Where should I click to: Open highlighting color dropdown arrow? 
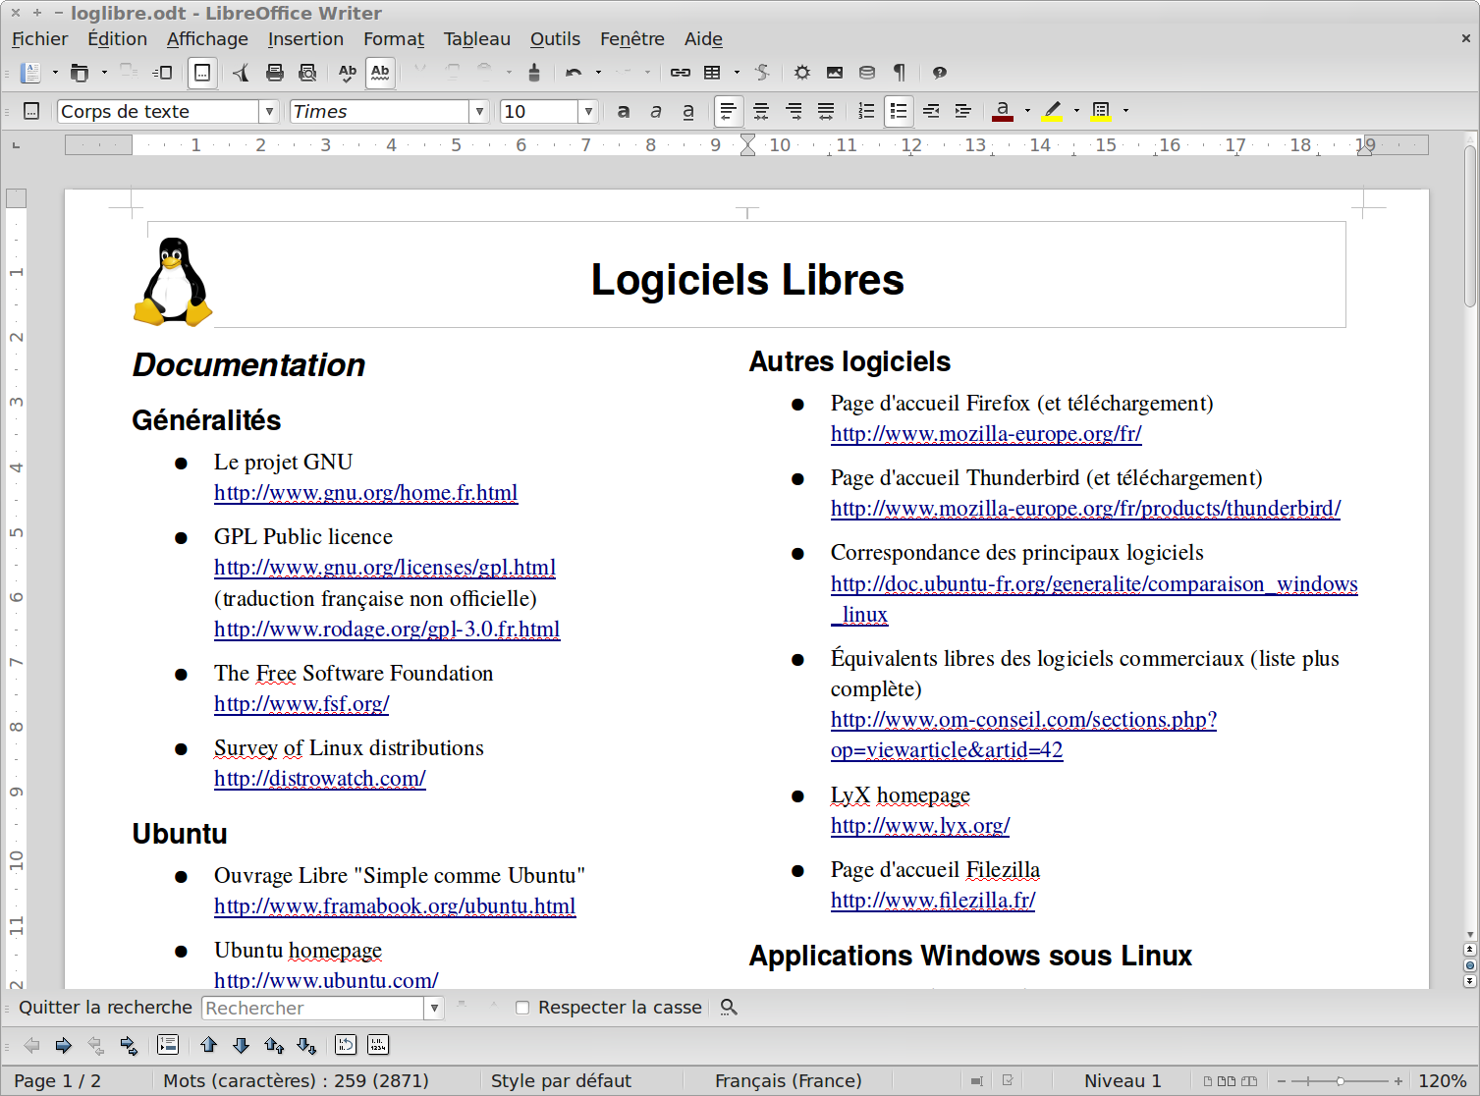[x=1076, y=111]
